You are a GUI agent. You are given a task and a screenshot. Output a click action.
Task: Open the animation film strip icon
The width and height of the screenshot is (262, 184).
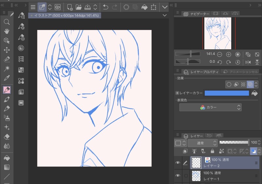(x=21, y=103)
